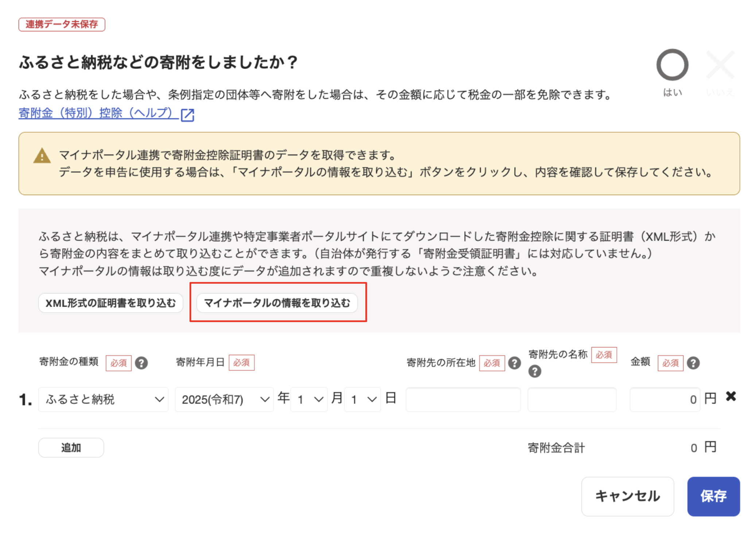Image resolution: width=755 pixels, height=533 pixels.
Task: Open the ふるさと納税 donation type dropdown
Action: [103, 399]
